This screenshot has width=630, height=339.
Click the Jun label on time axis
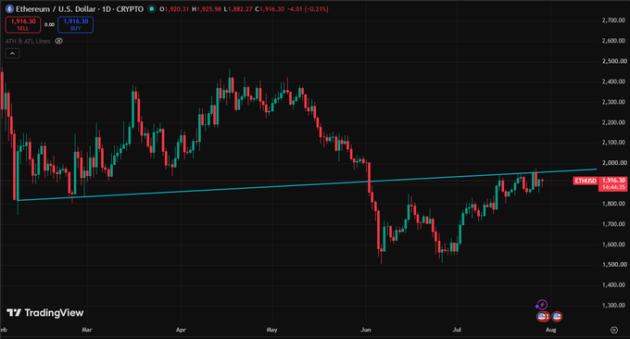point(366,330)
